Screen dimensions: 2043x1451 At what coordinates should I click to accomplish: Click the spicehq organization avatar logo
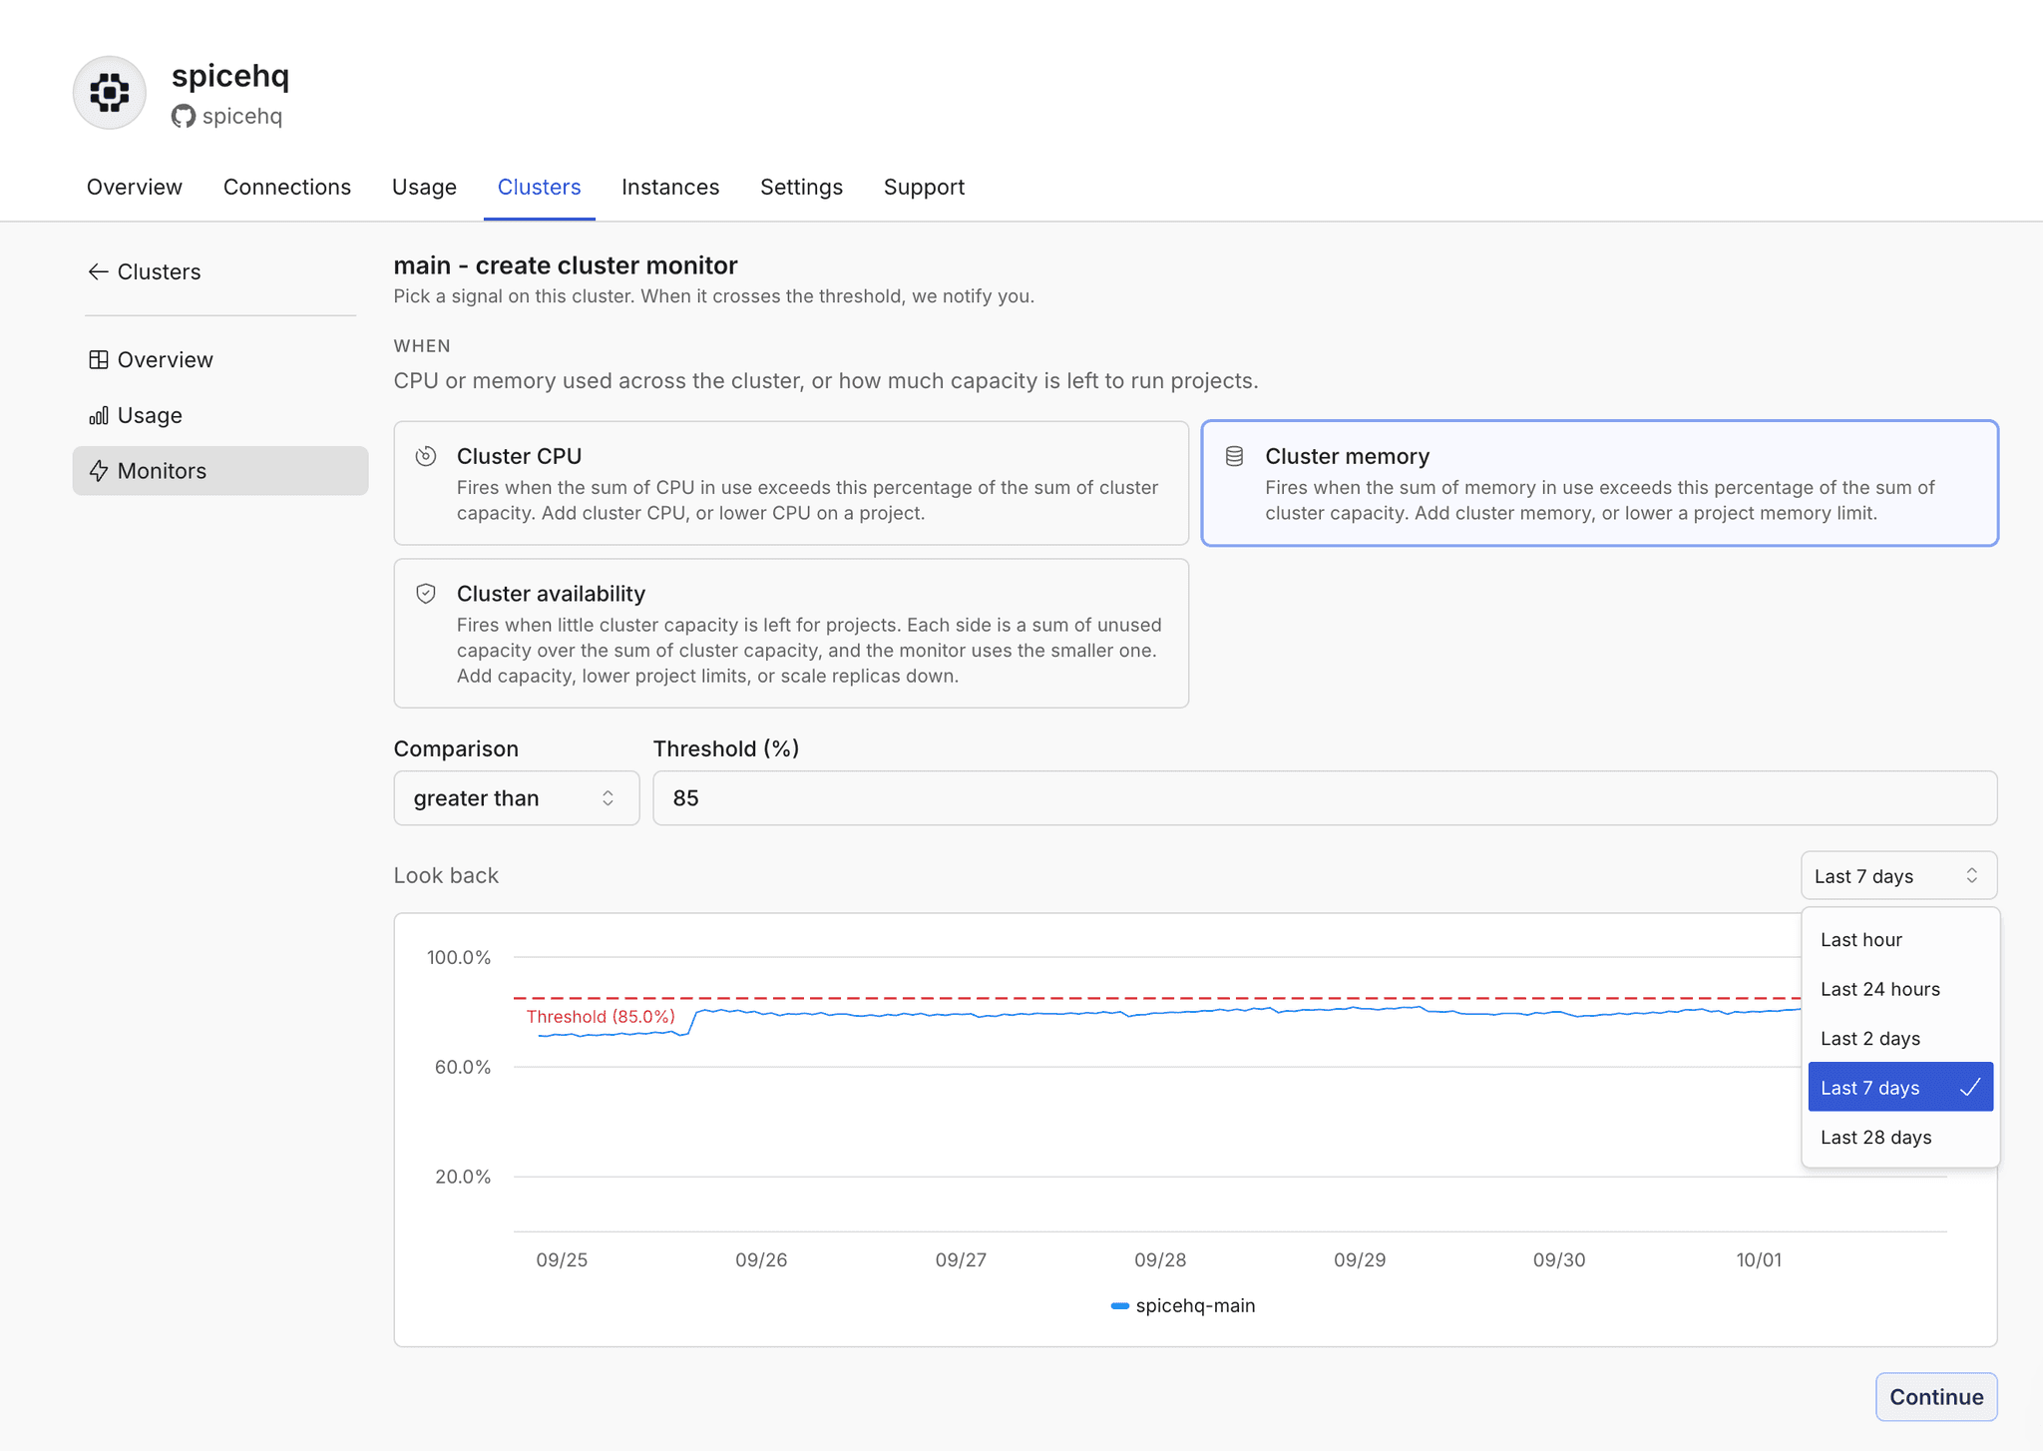(110, 93)
